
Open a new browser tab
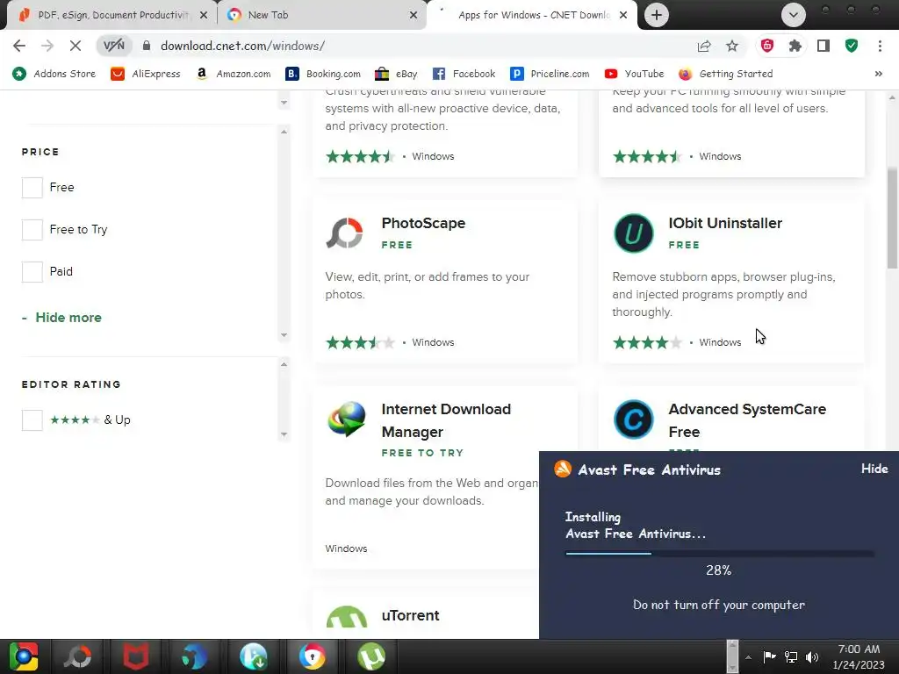pyautogui.click(x=657, y=15)
